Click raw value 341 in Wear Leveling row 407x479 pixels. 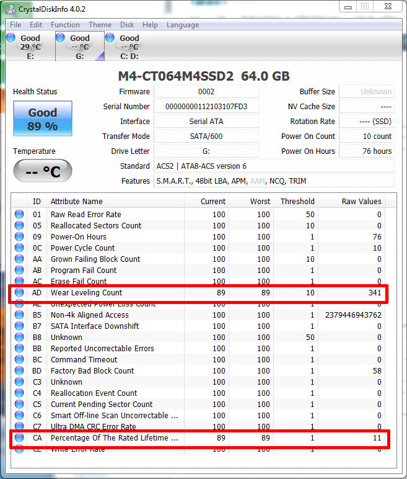point(375,293)
